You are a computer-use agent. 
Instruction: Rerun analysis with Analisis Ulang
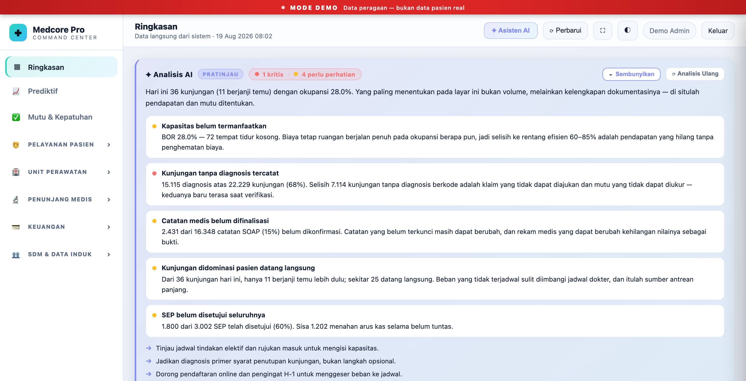pos(695,74)
